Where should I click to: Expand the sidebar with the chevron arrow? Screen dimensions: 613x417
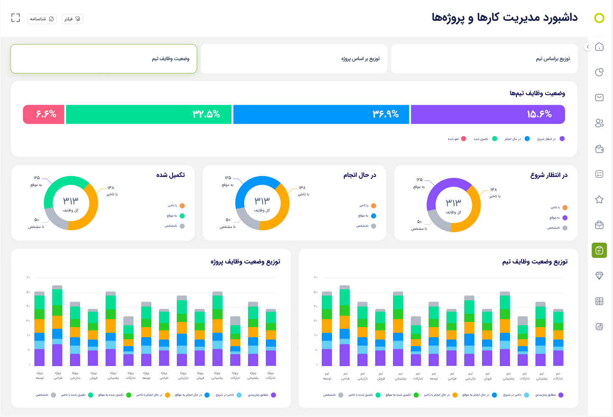click(588, 47)
